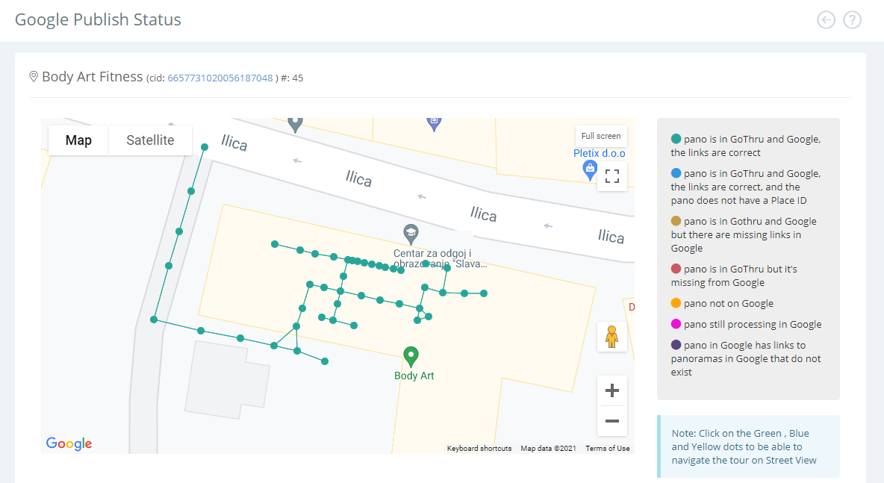Viewport: 884px width, 483px height.
Task: Click Keyboard shortcuts button on map
Action: [479, 449]
